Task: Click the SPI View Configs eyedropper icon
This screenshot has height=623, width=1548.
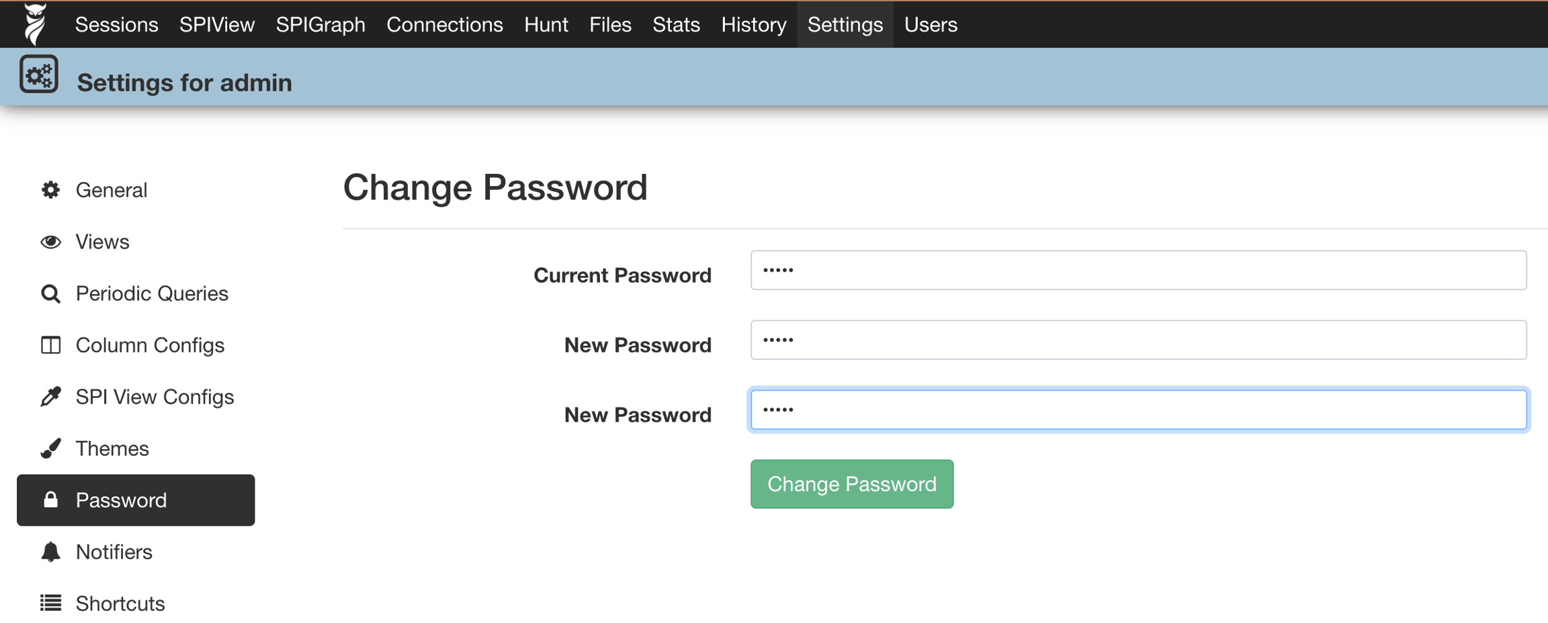Action: [x=50, y=397]
